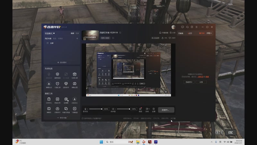This screenshot has height=145, width=257.
Task: Click the 一键找回 link
Action: tap(200, 77)
